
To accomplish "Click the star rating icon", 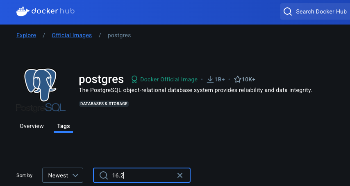I will [238, 79].
